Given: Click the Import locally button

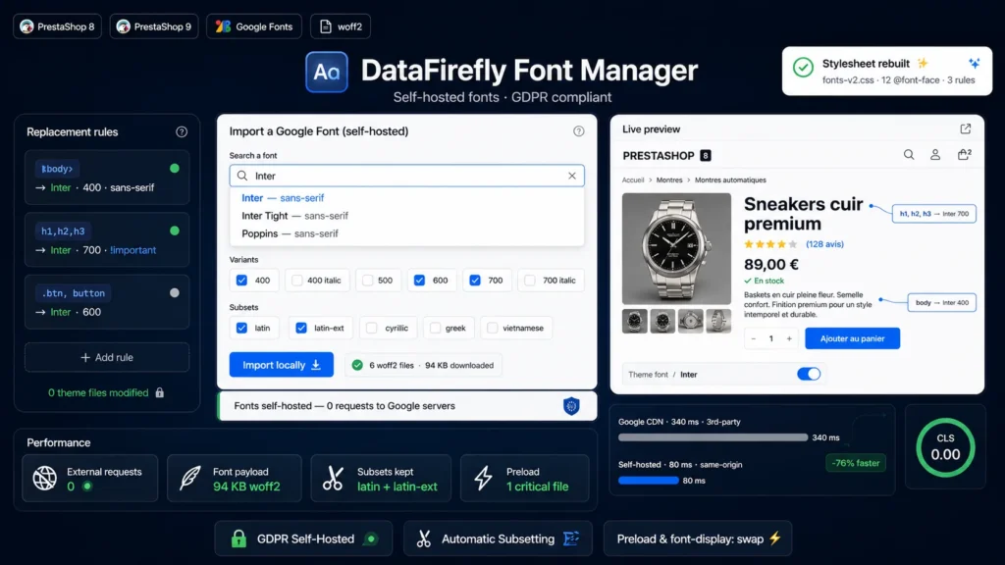Looking at the screenshot, I should (282, 365).
